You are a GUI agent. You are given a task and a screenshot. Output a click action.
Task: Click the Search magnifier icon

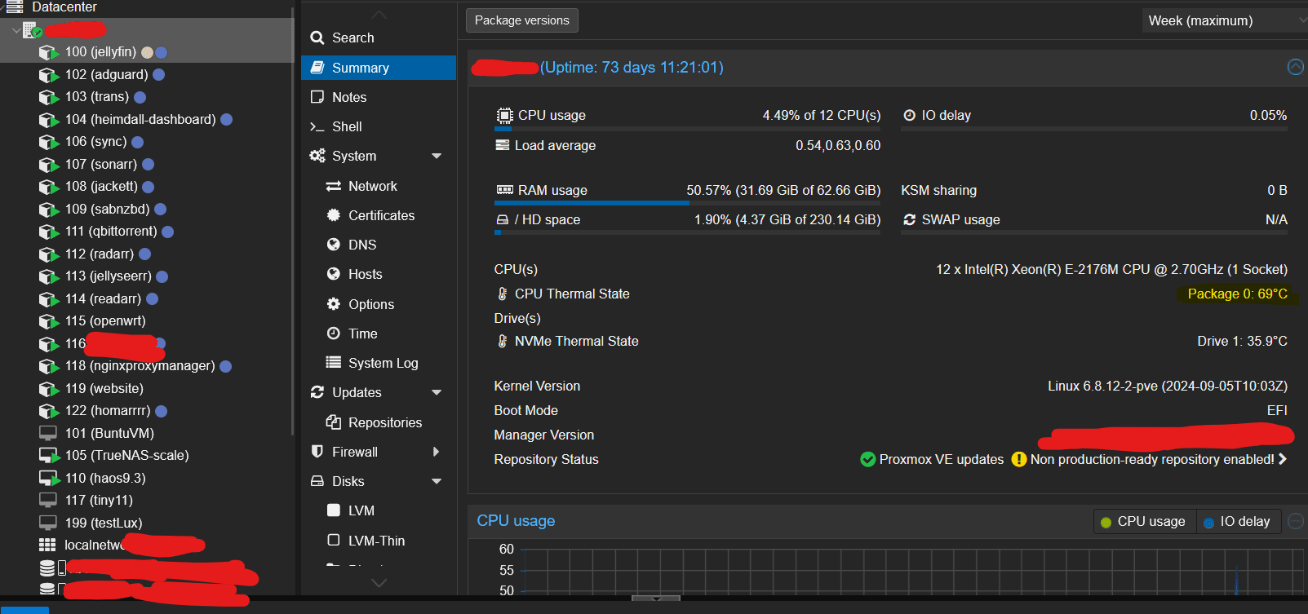[x=317, y=38]
